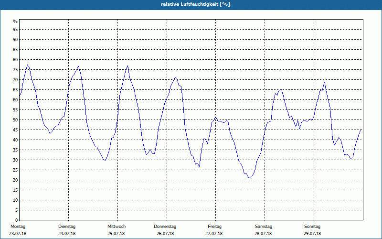The image size is (382, 239).
Task: Click the 15 y-axis value
Action: (x=15, y=190)
